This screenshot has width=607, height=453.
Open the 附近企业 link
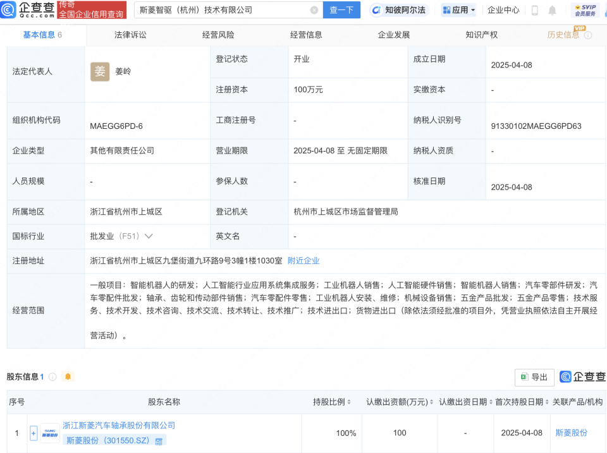click(303, 260)
